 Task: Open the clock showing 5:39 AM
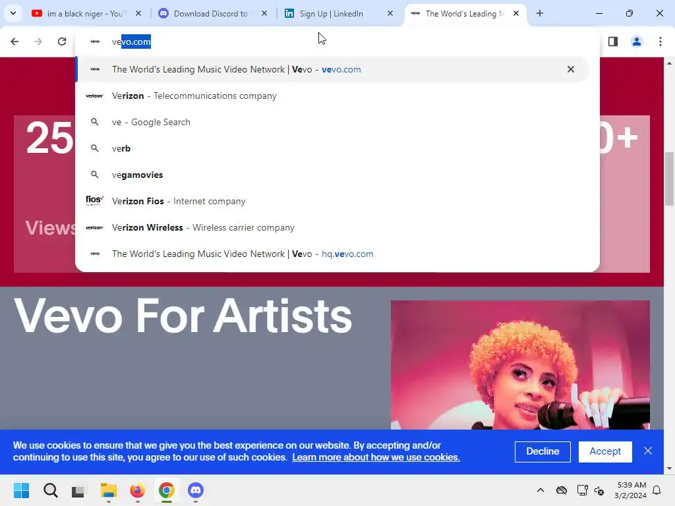[630, 490]
